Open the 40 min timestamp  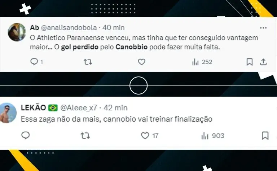tap(113, 27)
